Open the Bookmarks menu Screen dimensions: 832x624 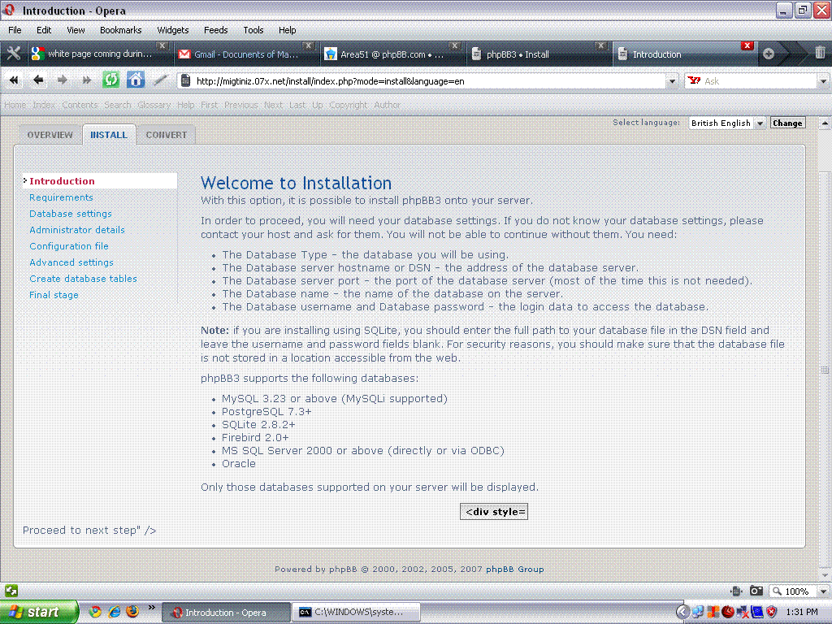(x=120, y=30)
